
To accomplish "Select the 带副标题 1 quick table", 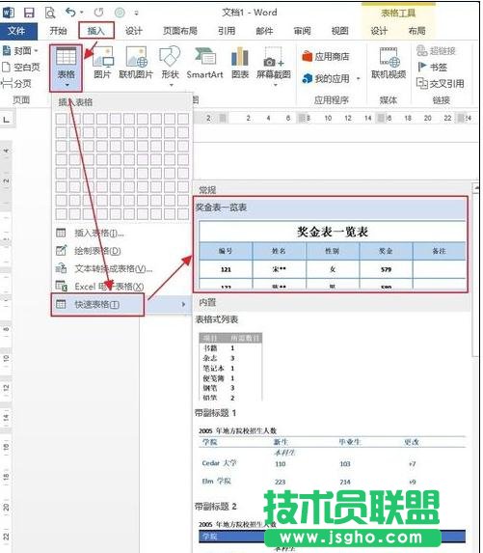I will tap(332, 457).
